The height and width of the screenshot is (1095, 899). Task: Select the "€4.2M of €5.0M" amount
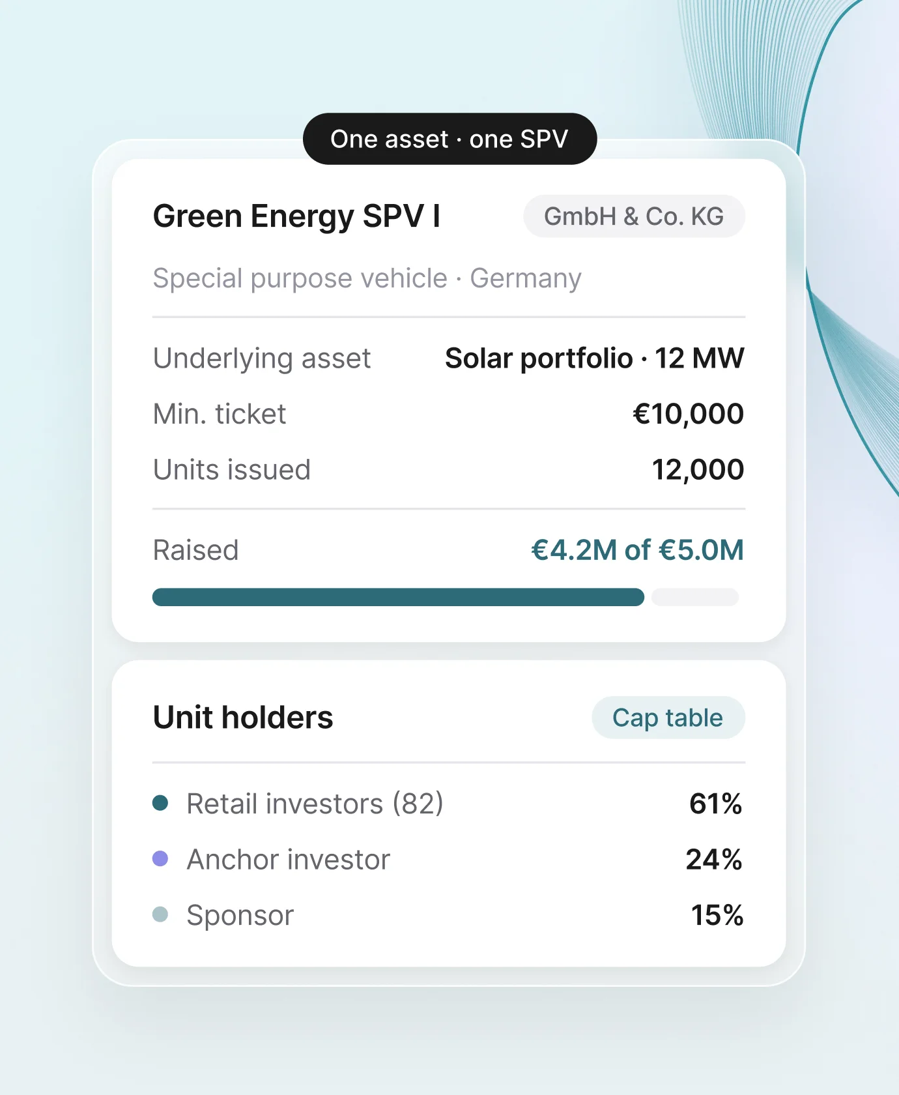[637, 550]
